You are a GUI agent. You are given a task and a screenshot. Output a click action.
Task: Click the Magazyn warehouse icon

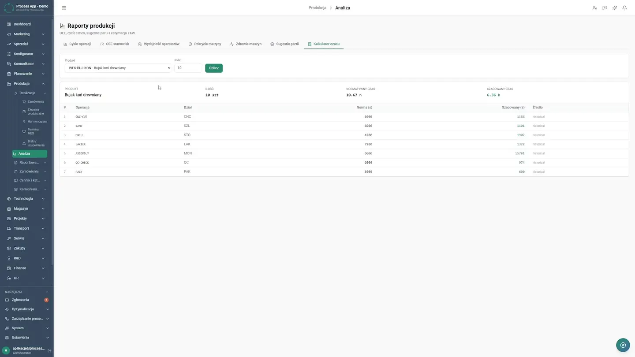pos(9,208)
